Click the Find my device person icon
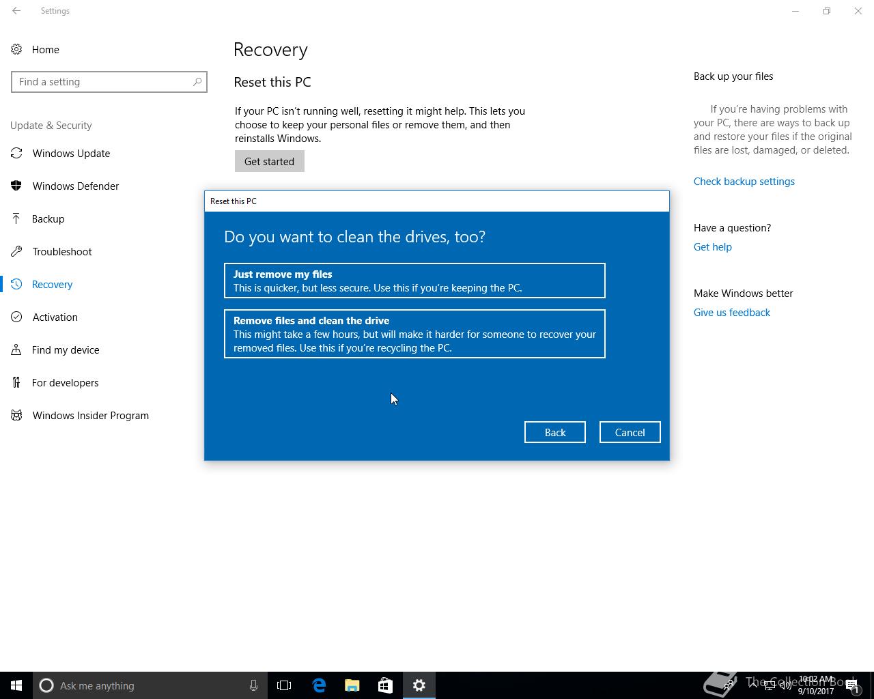The image size is (874, 699). [x=16, y=349]
